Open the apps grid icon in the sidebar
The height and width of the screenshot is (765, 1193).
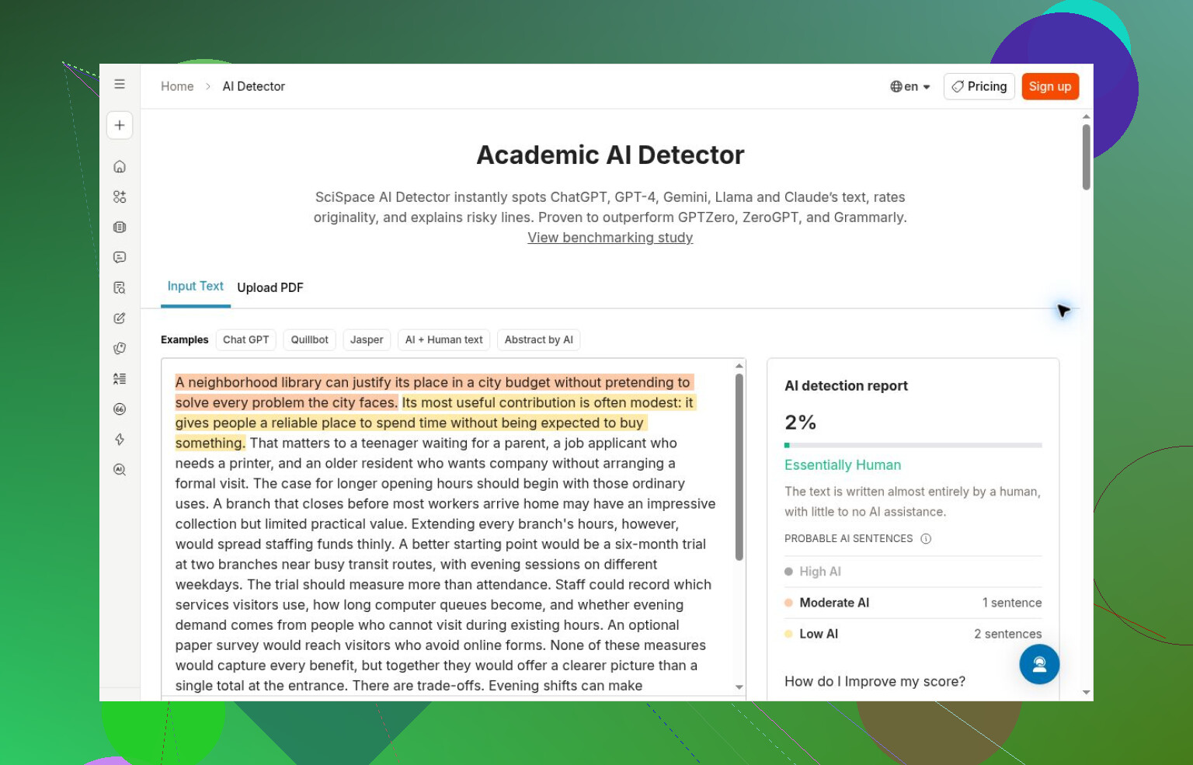(120, 196)
